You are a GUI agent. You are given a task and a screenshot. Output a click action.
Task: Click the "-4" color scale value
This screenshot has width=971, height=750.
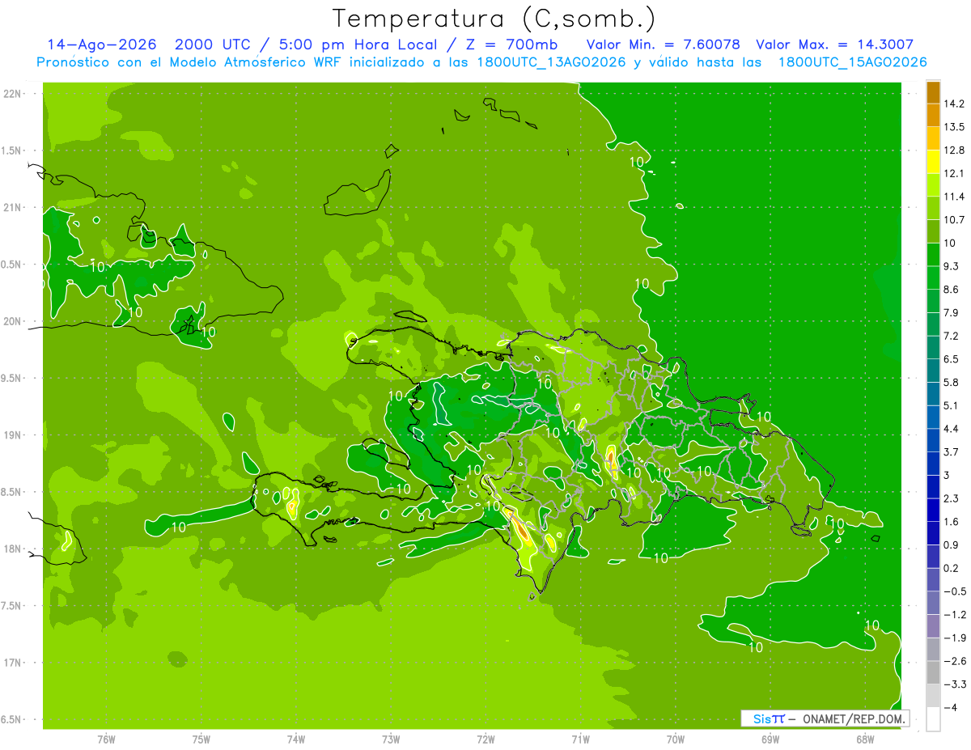950,707
